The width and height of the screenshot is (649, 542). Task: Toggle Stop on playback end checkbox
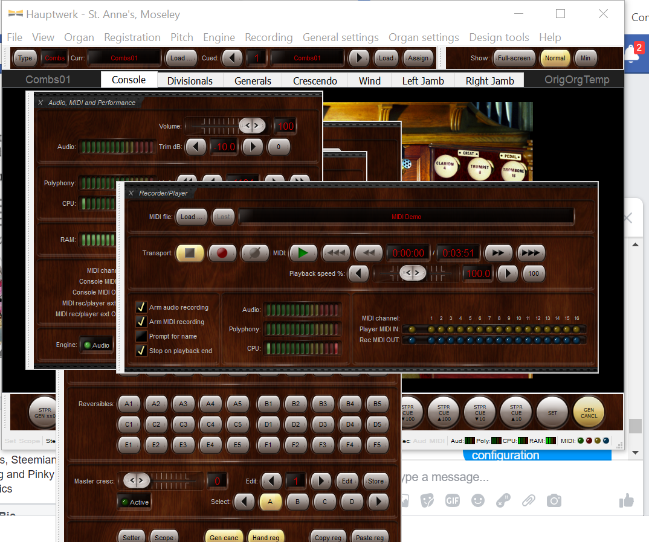coord(141,351)
